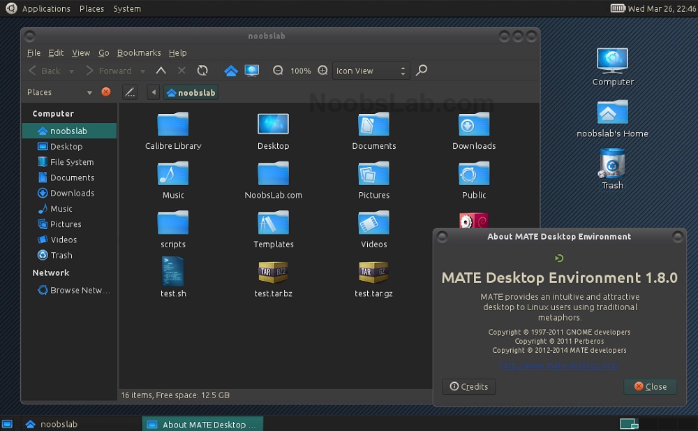Switch to About MATE Desktop taskbar entry
Image resolution: width=698 pixels, height=431 pixels.
click(202, 424)
